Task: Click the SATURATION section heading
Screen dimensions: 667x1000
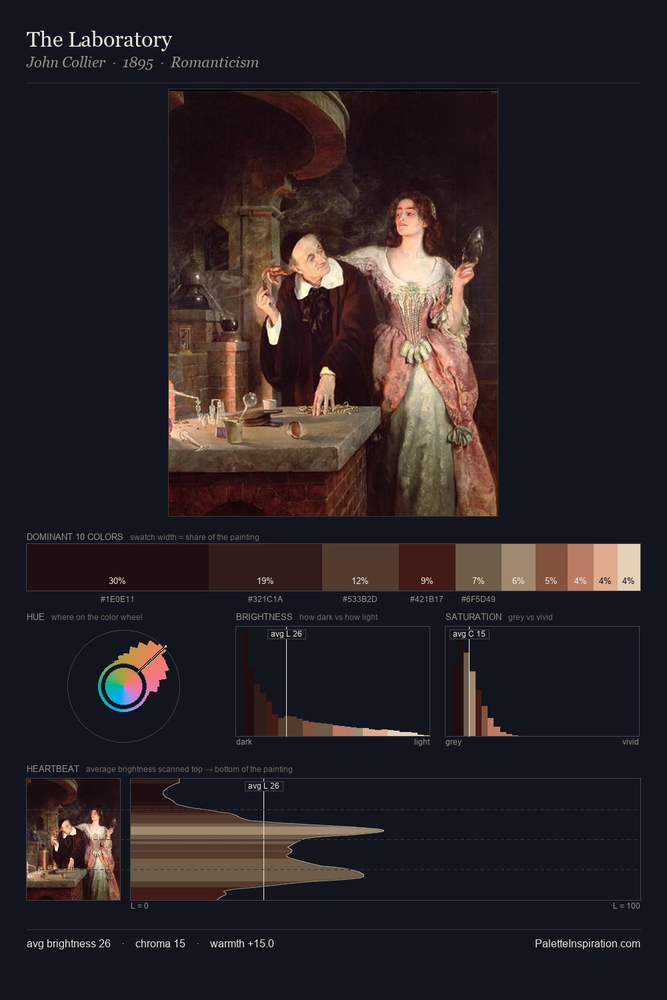Action: 474,617
